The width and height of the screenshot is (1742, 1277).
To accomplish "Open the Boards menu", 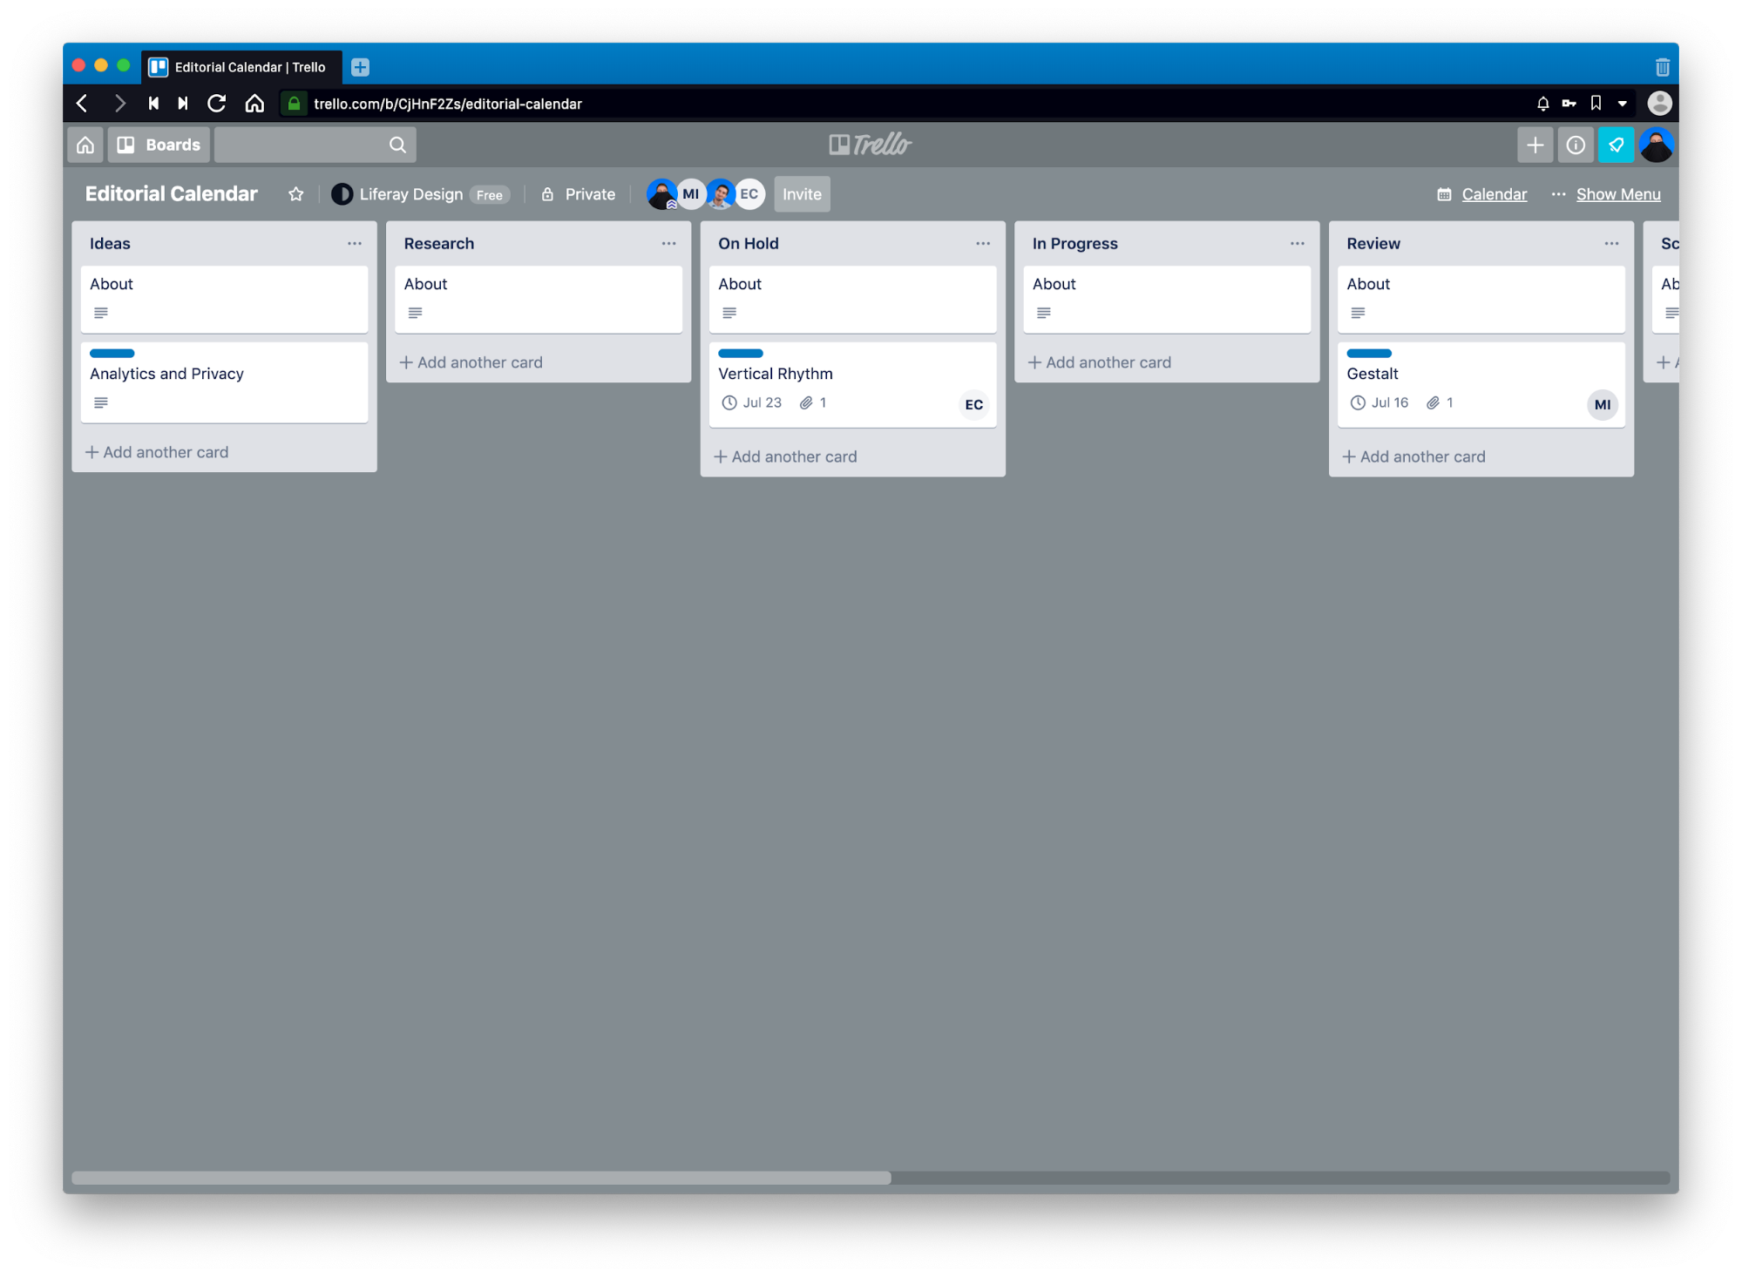I will click(159, 145).
